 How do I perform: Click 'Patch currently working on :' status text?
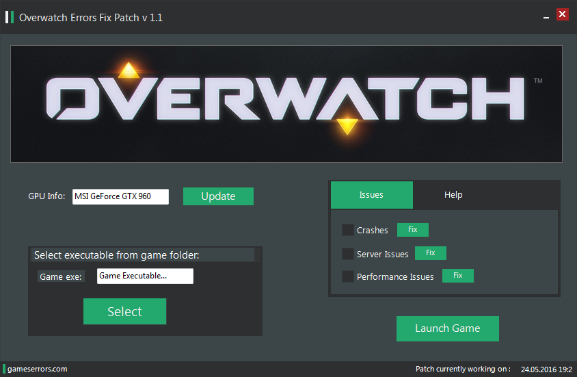pyautogui.click(x=463, y=369)
